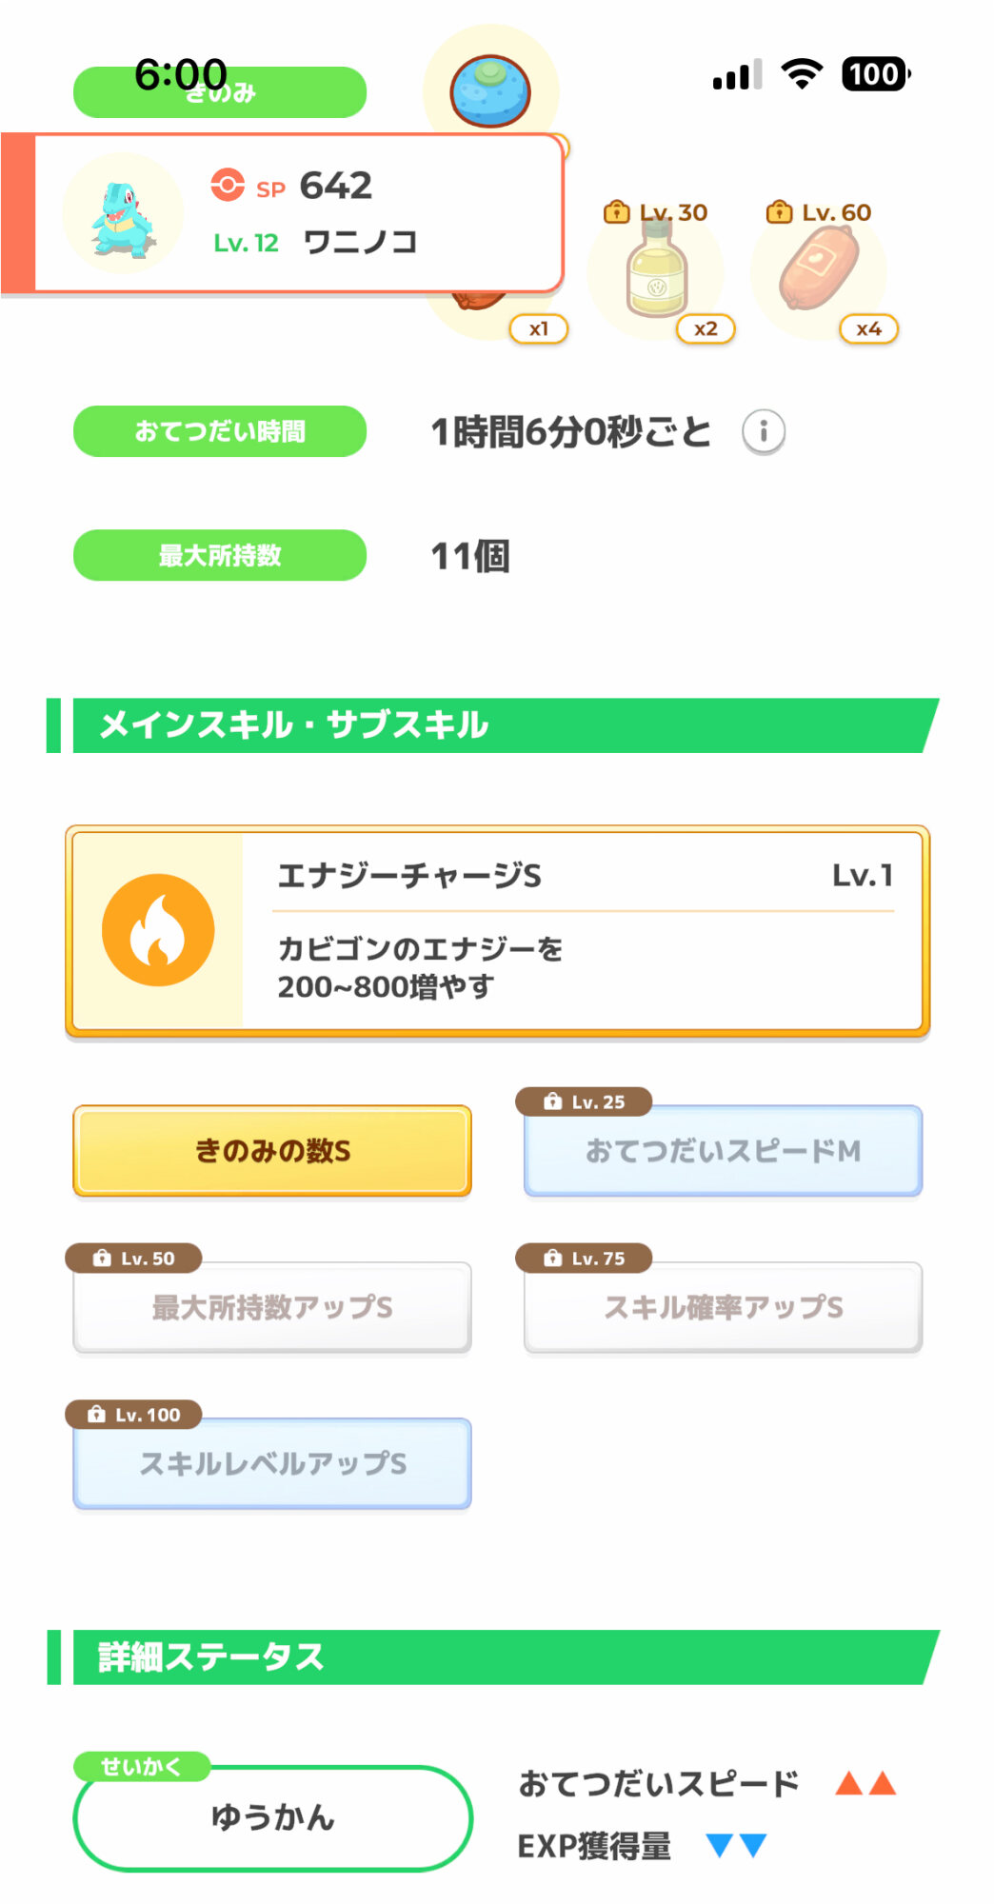
Task: Tap the ゆうかん nature box
Action: pyautogui.click(x=272, y=1818)
